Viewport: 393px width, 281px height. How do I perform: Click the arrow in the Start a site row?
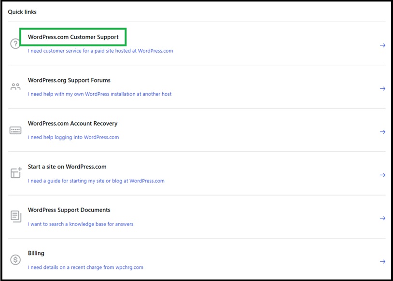(382, 175)
